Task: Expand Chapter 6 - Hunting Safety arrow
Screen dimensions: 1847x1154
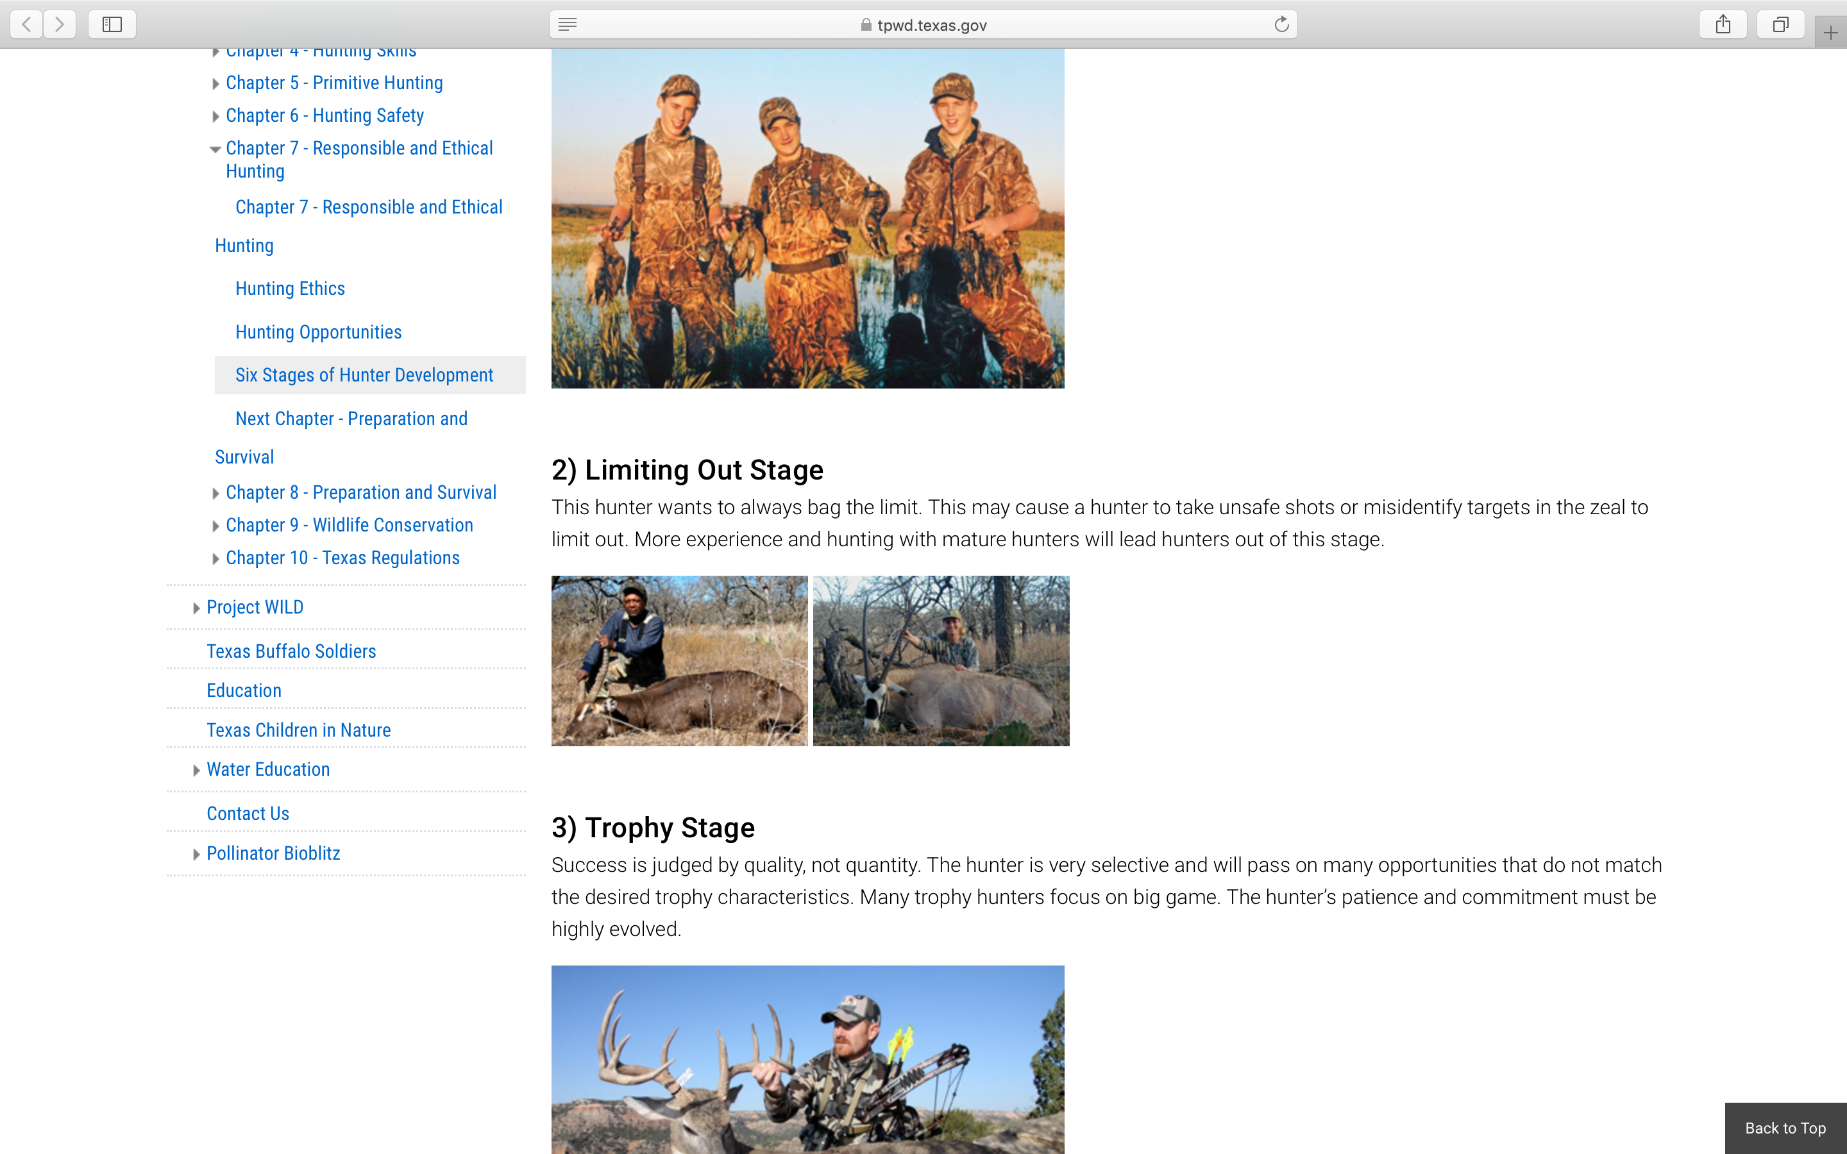Action: [x=215, y=117]
